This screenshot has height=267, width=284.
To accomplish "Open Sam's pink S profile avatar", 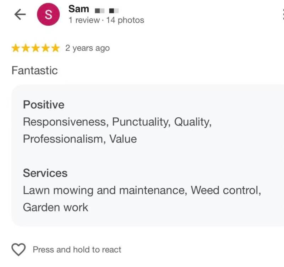I will click(x=49, y=15).
